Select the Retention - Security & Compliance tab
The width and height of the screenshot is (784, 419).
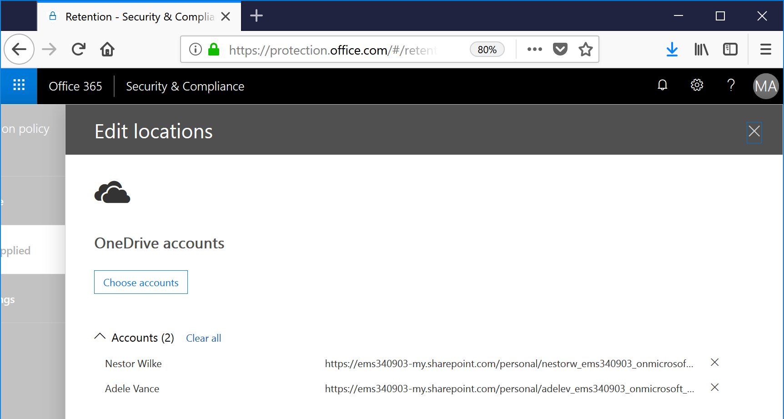136,16
